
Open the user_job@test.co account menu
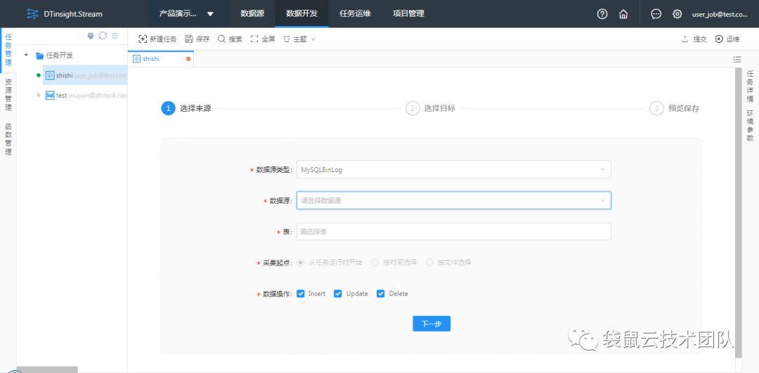(720, 14)
